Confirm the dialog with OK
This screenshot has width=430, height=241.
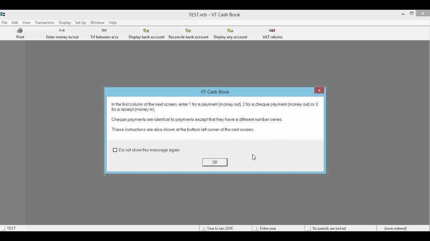[215, 162]
